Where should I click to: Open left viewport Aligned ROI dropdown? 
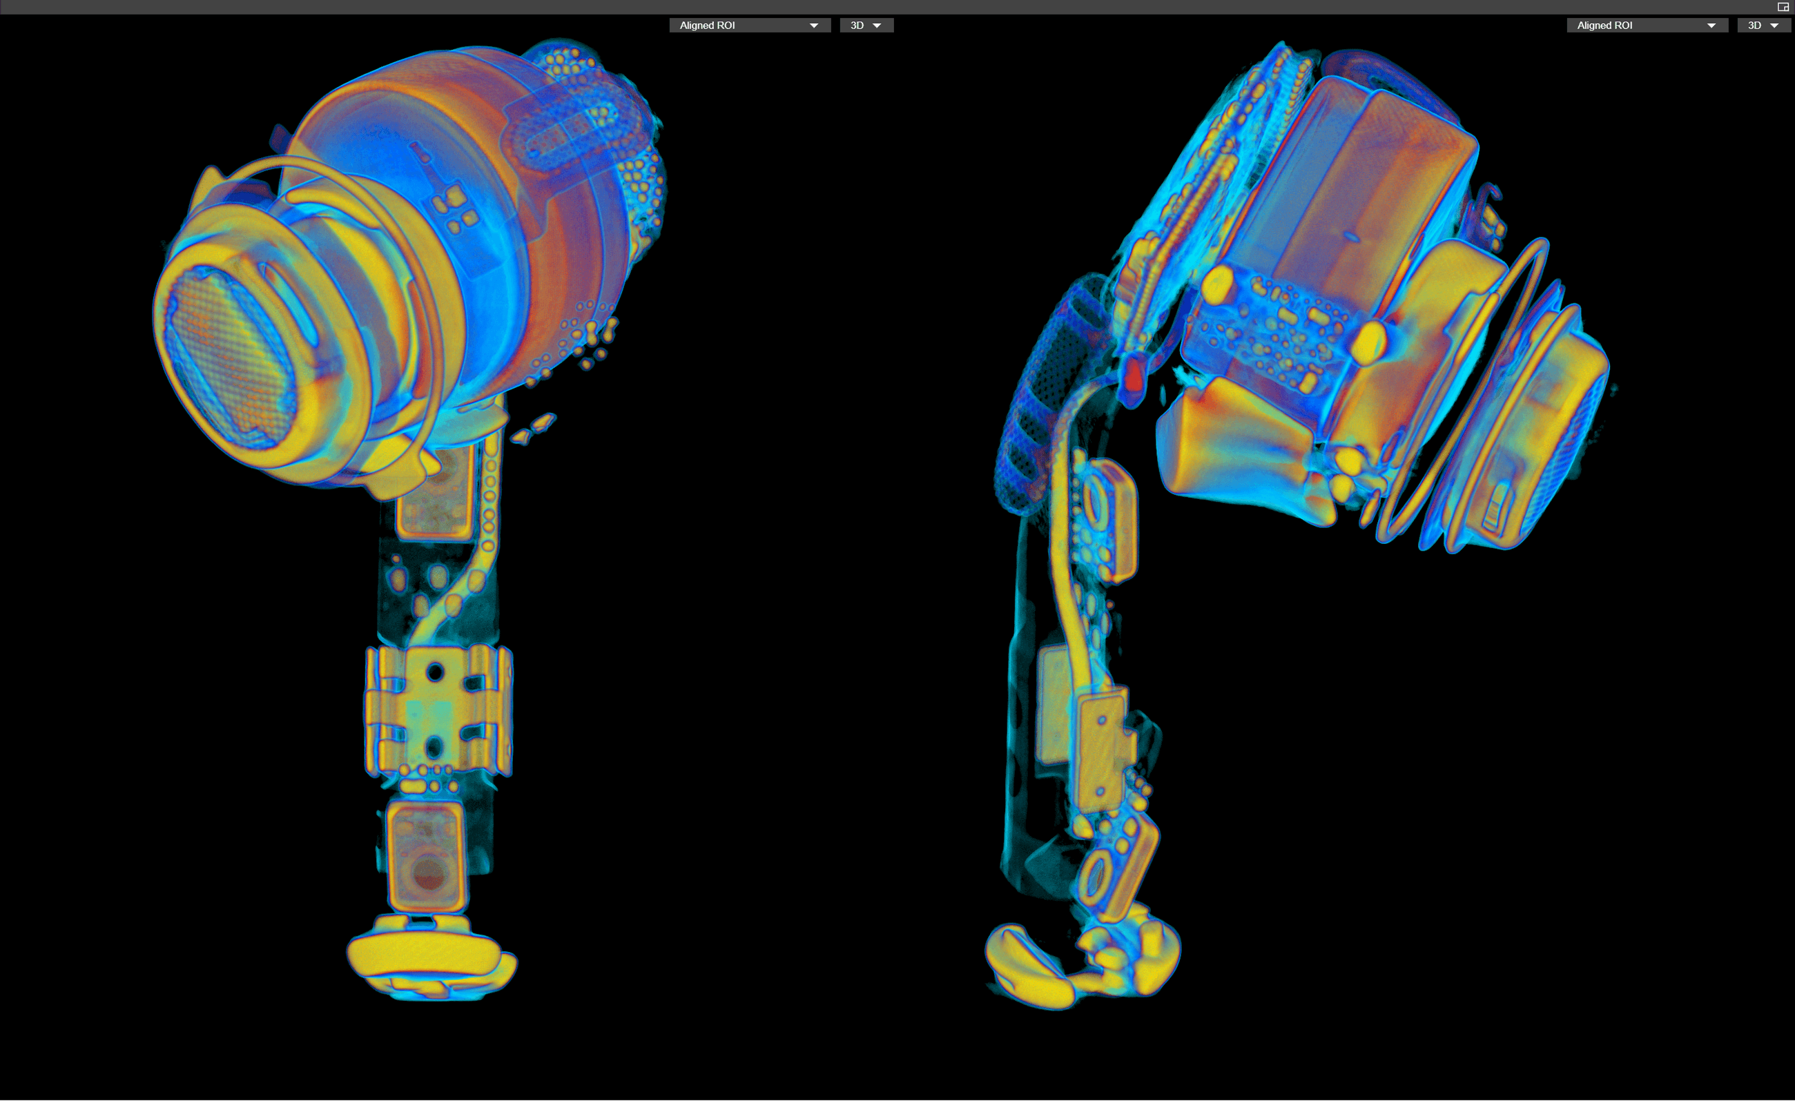tap(749, 26)
